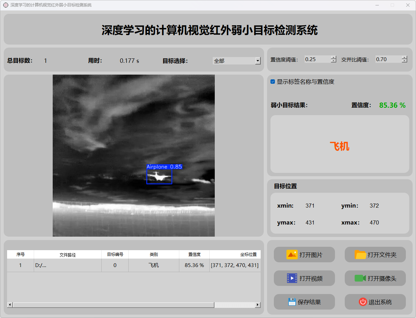Viewport: 416px width, 318px height.
Task: Click the 文件路径 column header
Action: coord(68,255)
